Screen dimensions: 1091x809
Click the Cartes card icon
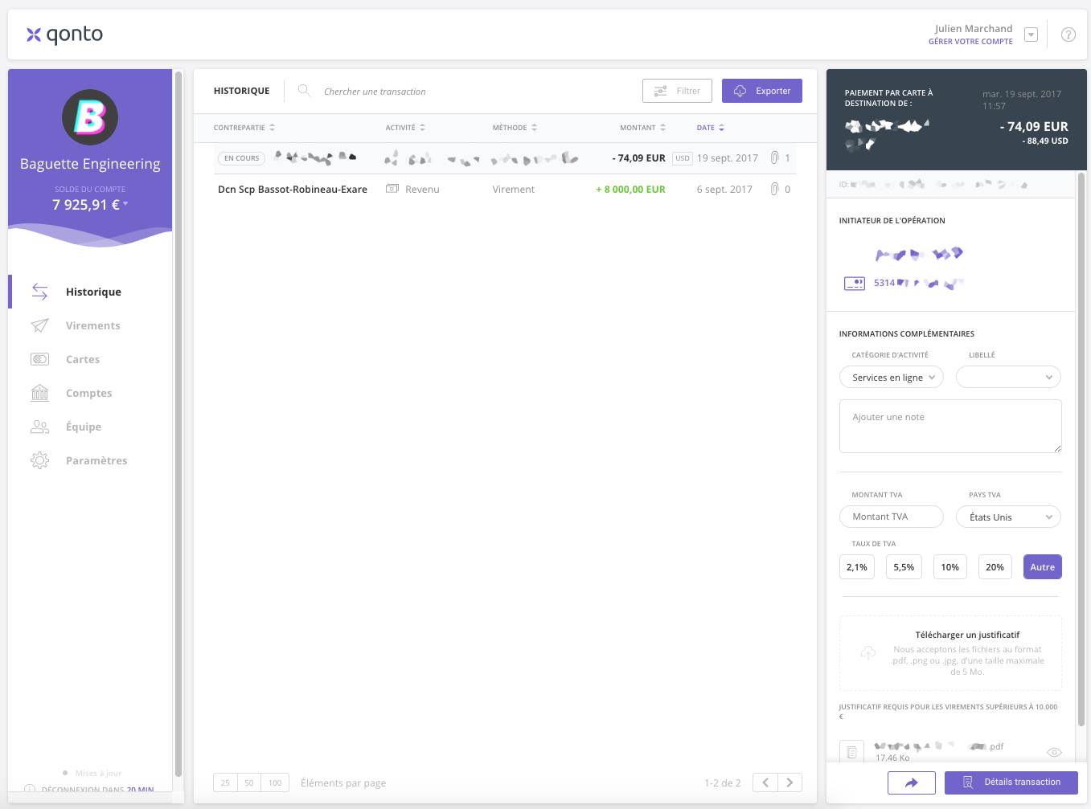39,359
